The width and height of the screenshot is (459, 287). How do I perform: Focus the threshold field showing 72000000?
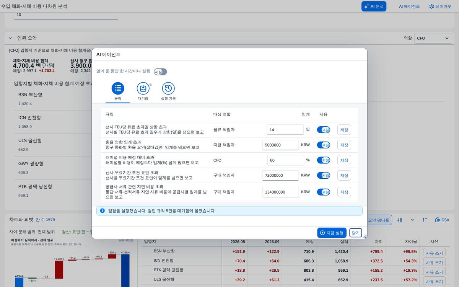[x=280, y=176]
